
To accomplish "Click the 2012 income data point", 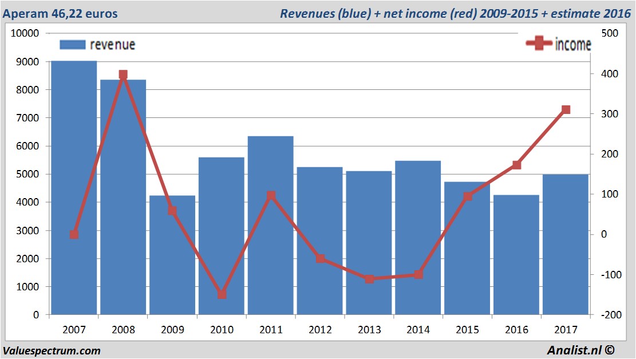I will (321, 258).
